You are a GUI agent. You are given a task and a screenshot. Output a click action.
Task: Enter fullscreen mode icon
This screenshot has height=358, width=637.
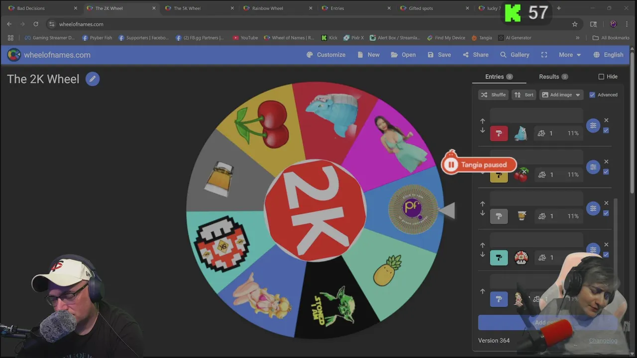[544, 55]
